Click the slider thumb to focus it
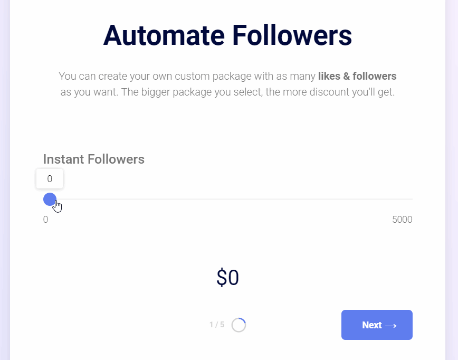Viewport: 458px width, 360px height. [x=50, y=200]
